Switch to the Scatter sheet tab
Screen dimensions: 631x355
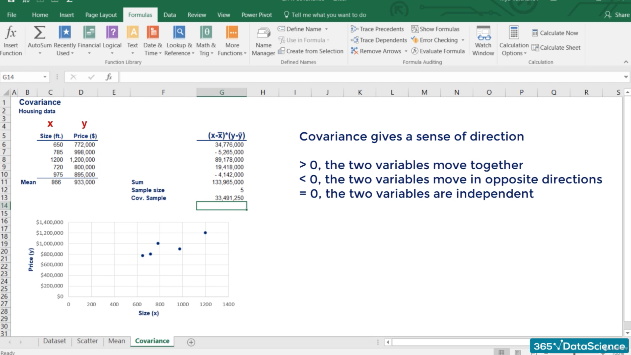coord(87,341)
